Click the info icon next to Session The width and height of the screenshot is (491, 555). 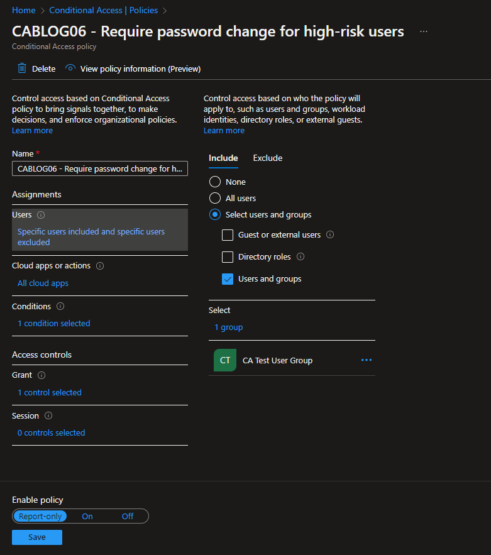point(48,416)
